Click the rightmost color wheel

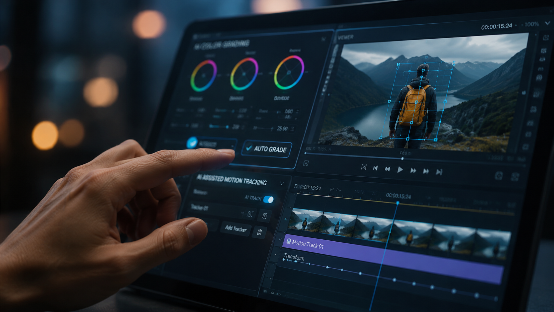(x=289, y=72)
